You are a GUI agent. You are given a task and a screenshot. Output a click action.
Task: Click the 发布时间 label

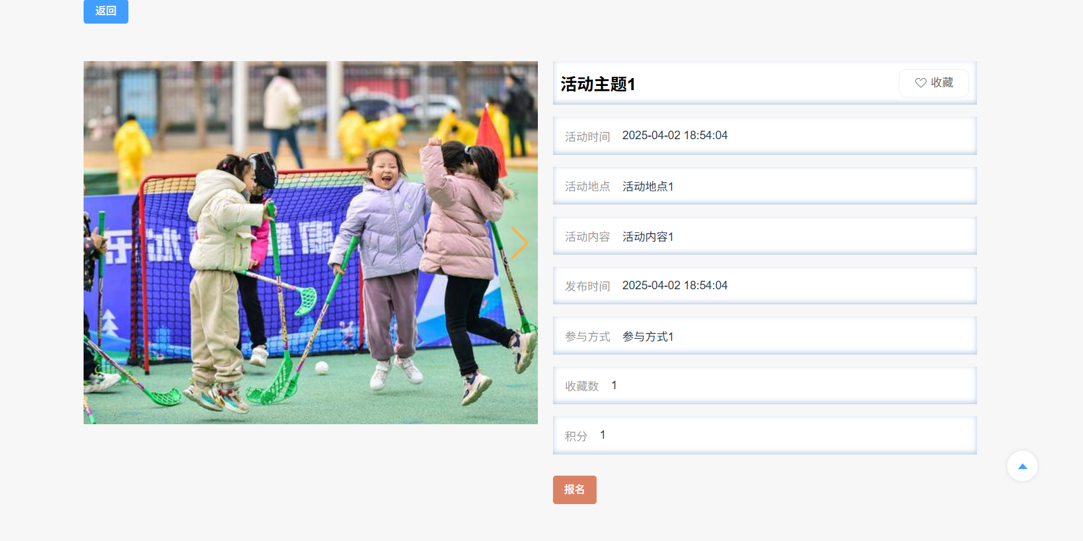[x=587, y=286]
